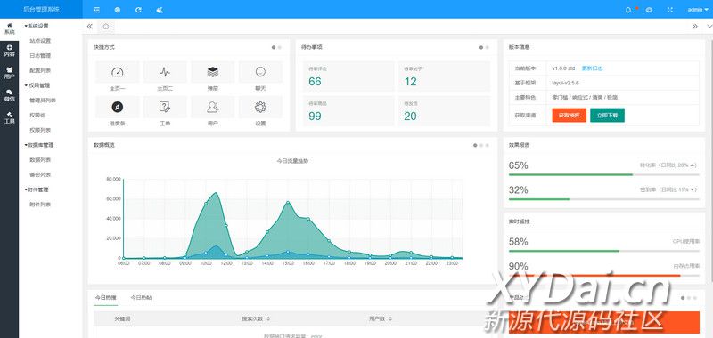Open the 弹层 layers shortcut icon

pyautogui.click(x=213, y=72)
